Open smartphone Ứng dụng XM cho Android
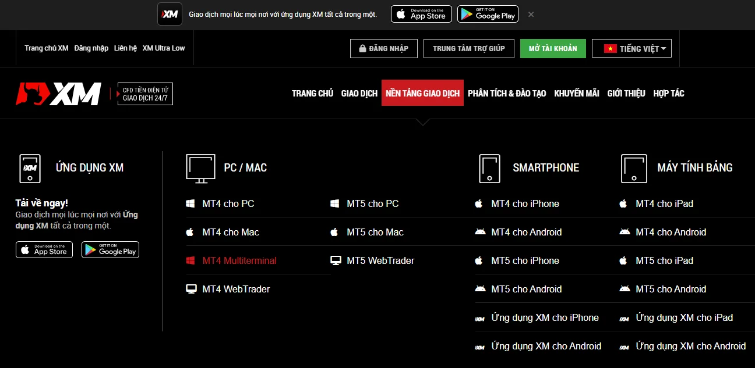The height and width of the screenshot is (368, 755). tap(546, 346)
